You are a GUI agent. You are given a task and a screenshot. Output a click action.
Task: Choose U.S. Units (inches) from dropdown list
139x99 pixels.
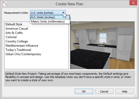pyautogui.click(x=50, y=17)
